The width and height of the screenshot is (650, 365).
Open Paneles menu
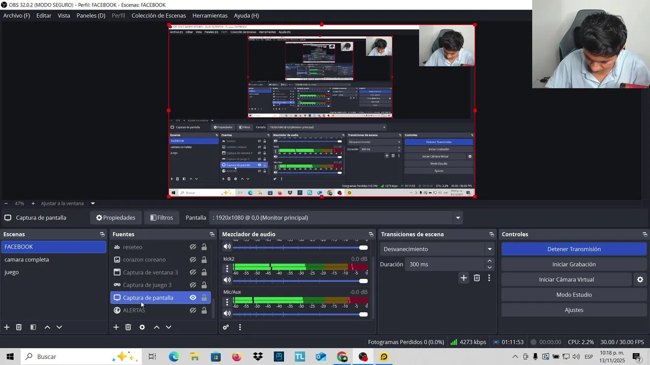91,16
